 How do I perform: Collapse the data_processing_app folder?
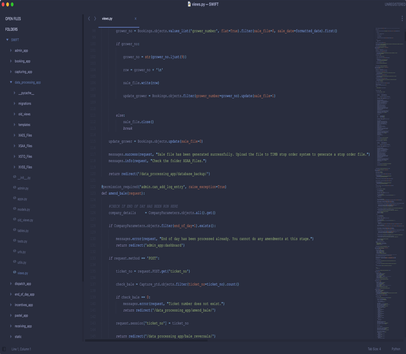(11, 82)
